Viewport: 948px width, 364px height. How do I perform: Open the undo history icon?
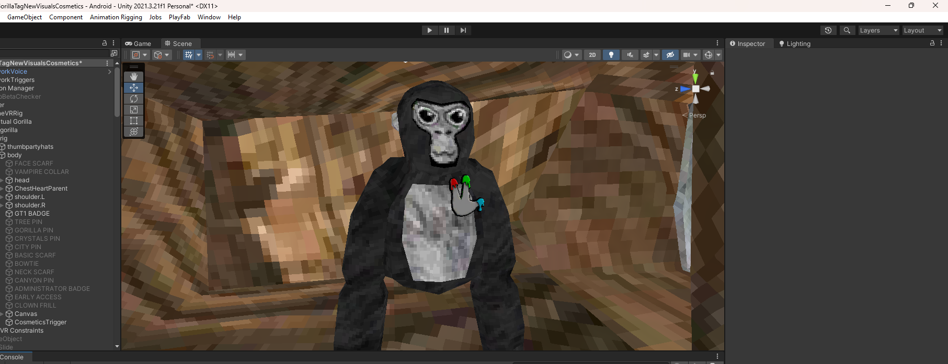click(x=828, y=30)
